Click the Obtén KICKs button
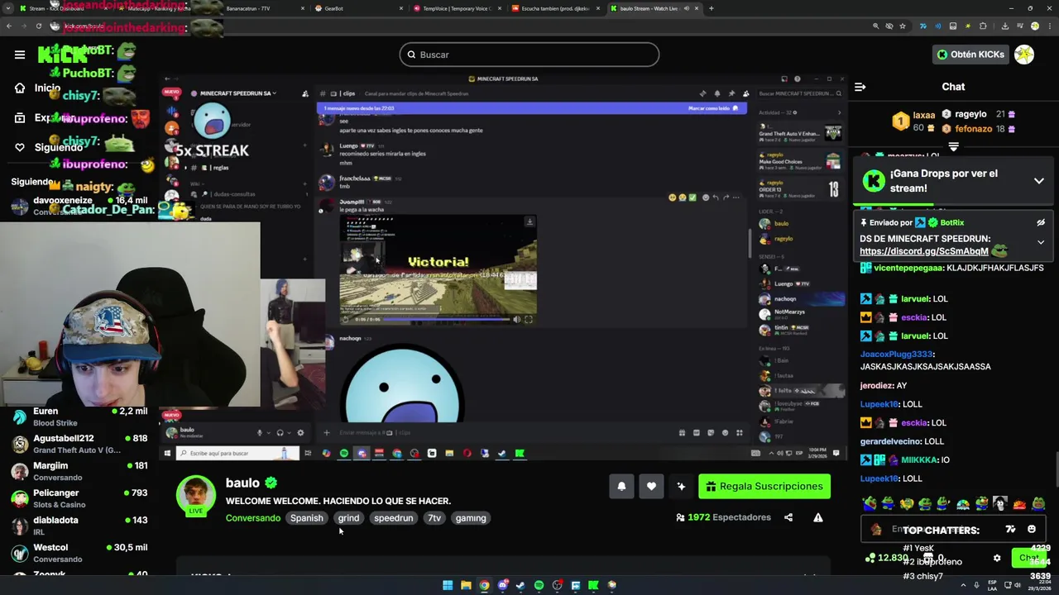This screenshot has height=595, width=1059. (x=970, y=55)
